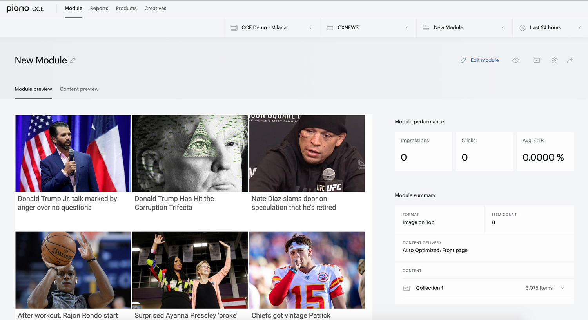Screen dimensions: 588x320
Task: Go to the Creatives menu
Action: tap(155, 8)
